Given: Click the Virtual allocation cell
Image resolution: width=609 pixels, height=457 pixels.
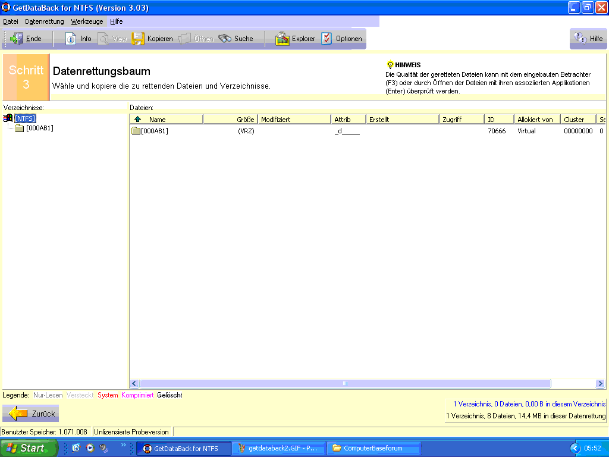Looking at the screenshot, I should pos(526,131).
